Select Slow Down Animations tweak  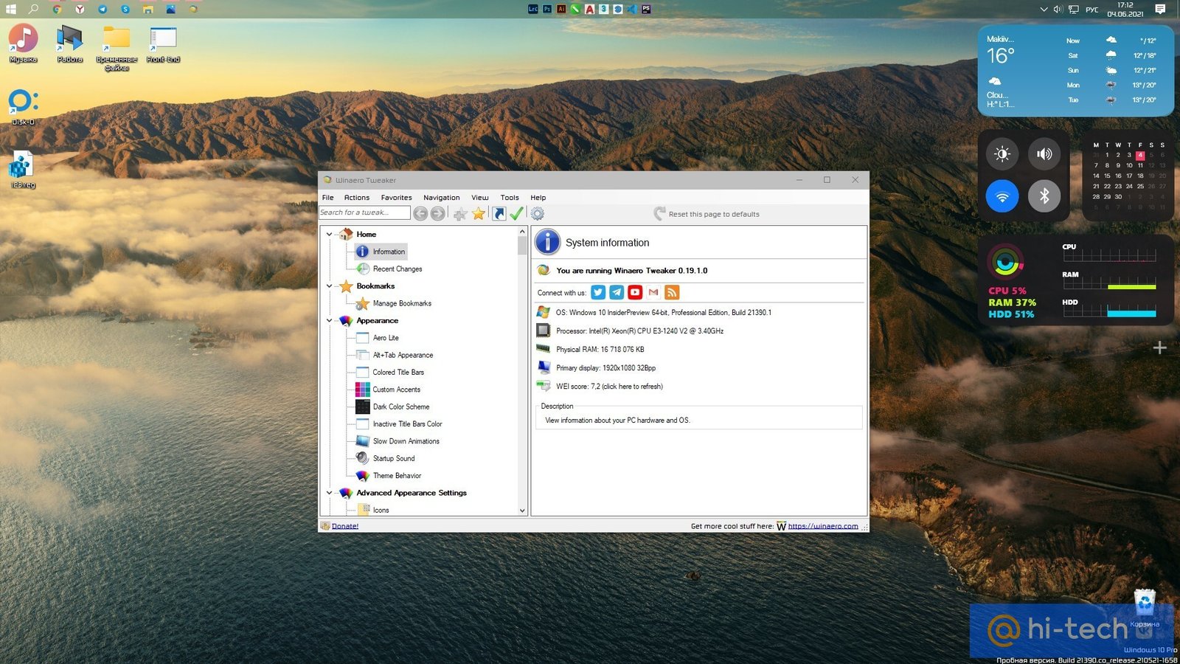(406, 441)
